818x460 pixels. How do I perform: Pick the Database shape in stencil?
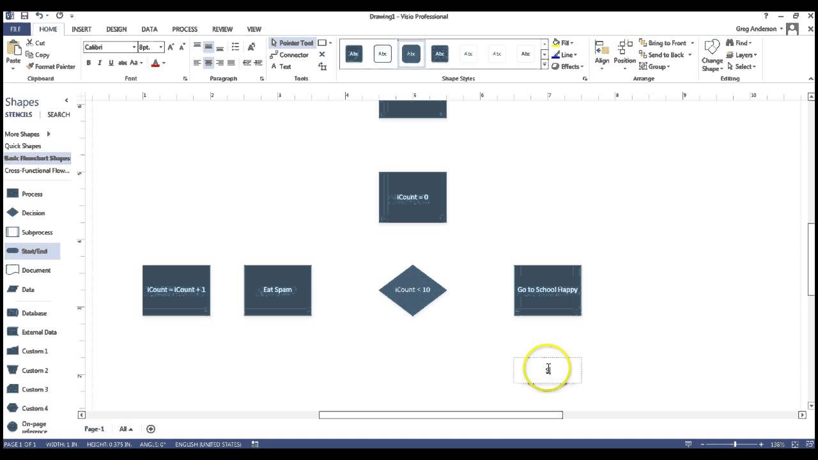[26, 313]
